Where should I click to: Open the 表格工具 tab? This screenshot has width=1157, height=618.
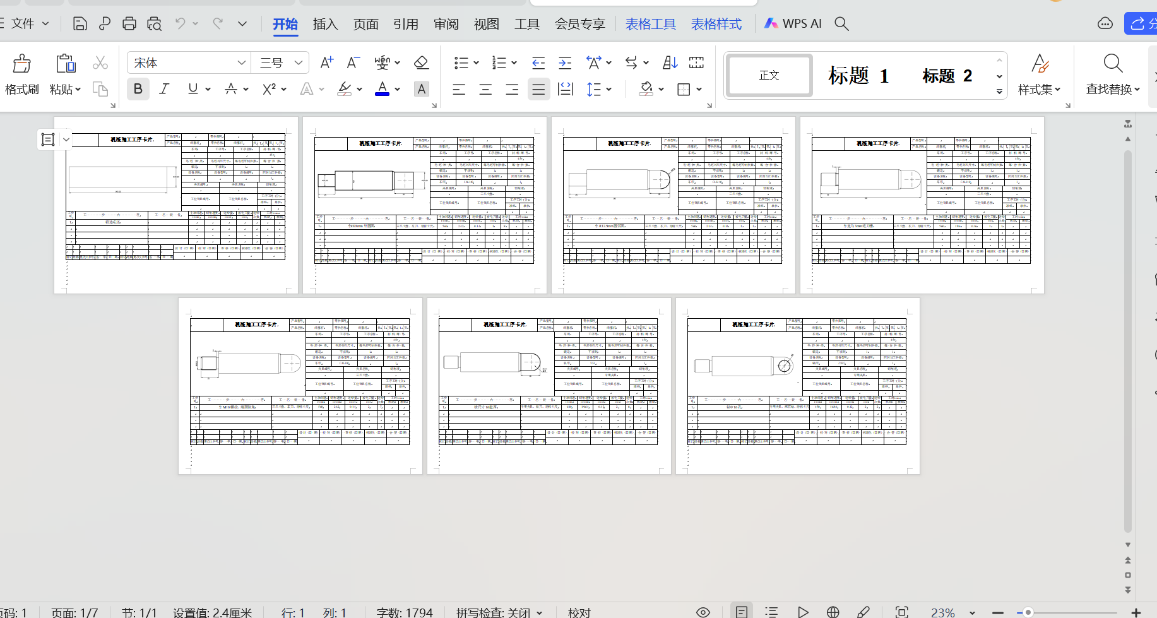[651, 24]
